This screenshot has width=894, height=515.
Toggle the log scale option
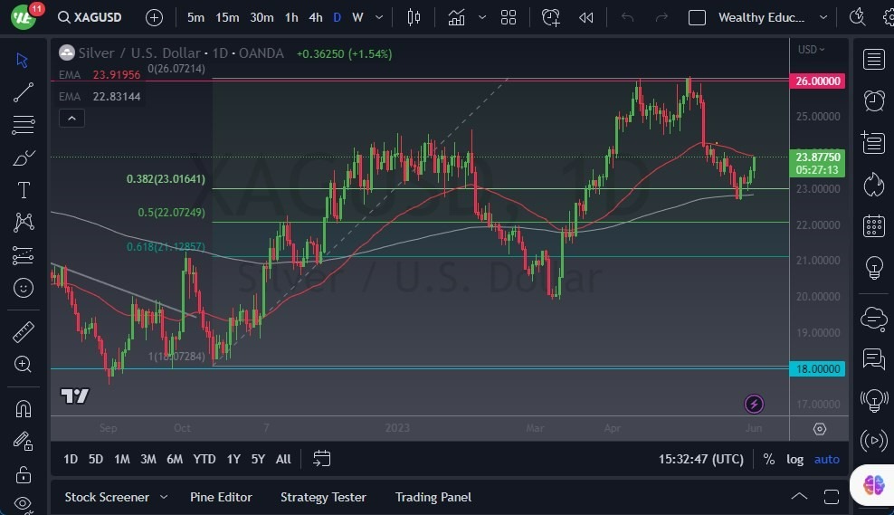tap(794, 459)
